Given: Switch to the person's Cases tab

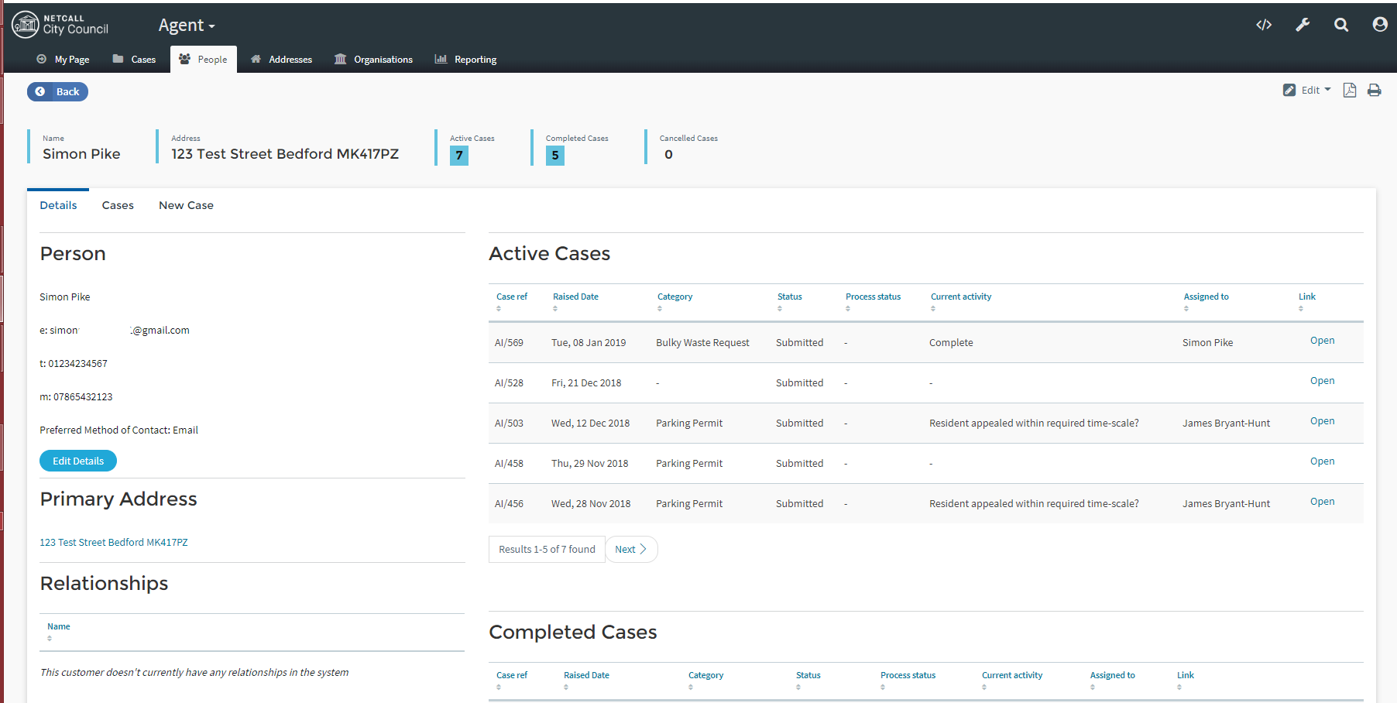Looking at the screenshot, I should (118, 205).
